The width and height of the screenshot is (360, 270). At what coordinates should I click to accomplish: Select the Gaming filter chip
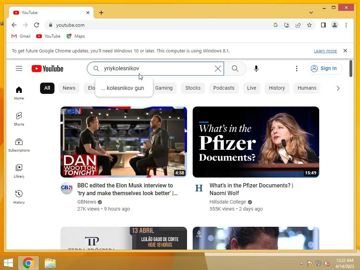[x=164, y=88]
